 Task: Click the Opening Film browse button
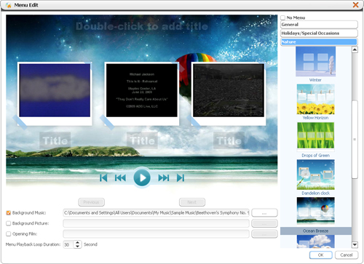click(x=264, y=234)
